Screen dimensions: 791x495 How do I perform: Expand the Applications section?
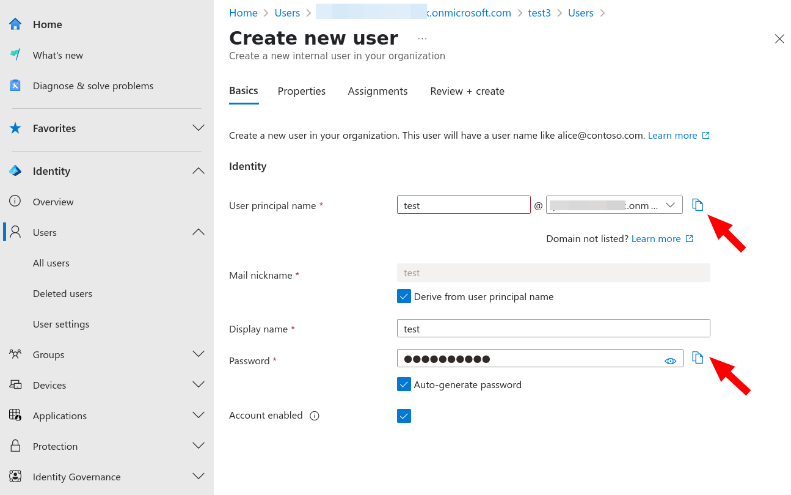[x=199, y=416]
